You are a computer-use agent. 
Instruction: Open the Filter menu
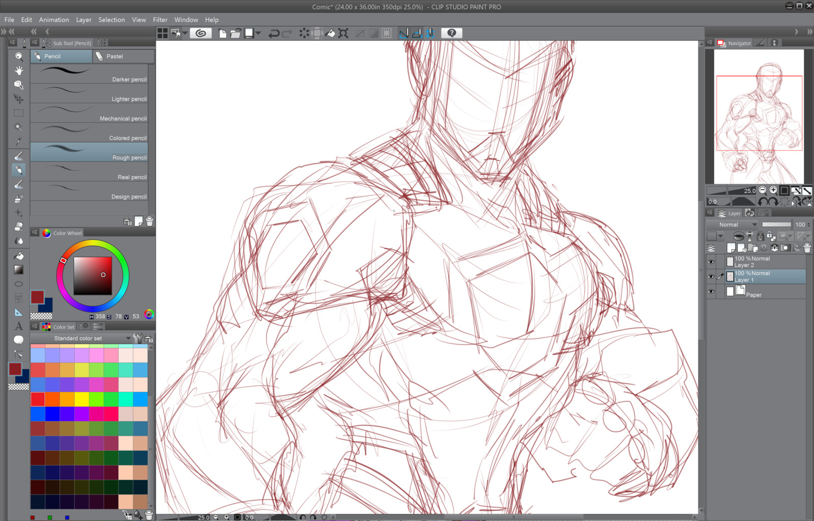tap(160, 20)
